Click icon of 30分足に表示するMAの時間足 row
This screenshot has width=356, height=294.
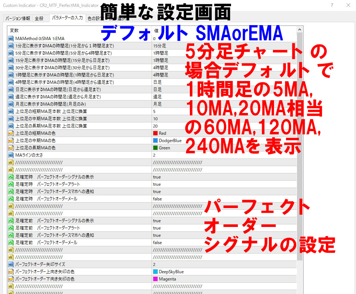pos(11,68)
